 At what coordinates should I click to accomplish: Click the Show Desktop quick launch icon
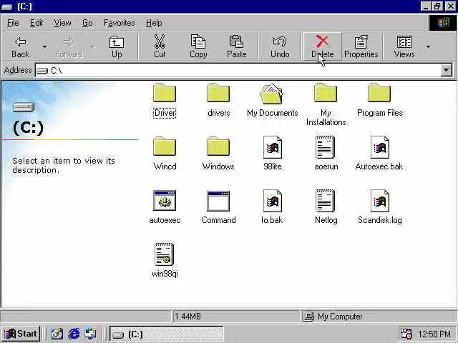[x=57, y=334]
